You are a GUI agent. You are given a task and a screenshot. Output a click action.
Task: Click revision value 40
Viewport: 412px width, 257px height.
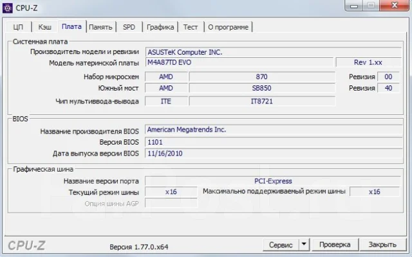[x=388, y=88]
